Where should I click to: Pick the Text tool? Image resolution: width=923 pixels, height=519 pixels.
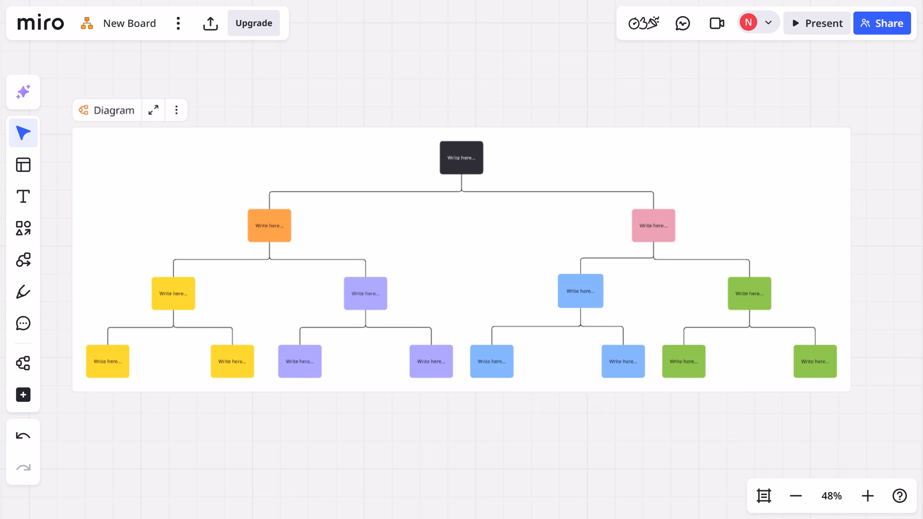click(23, 196)
